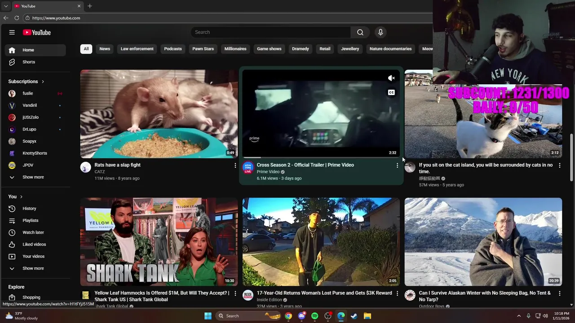Open options for Cross Season 2 trailer
The height and width of the screenshot is (323, 575).
(397, 166)
